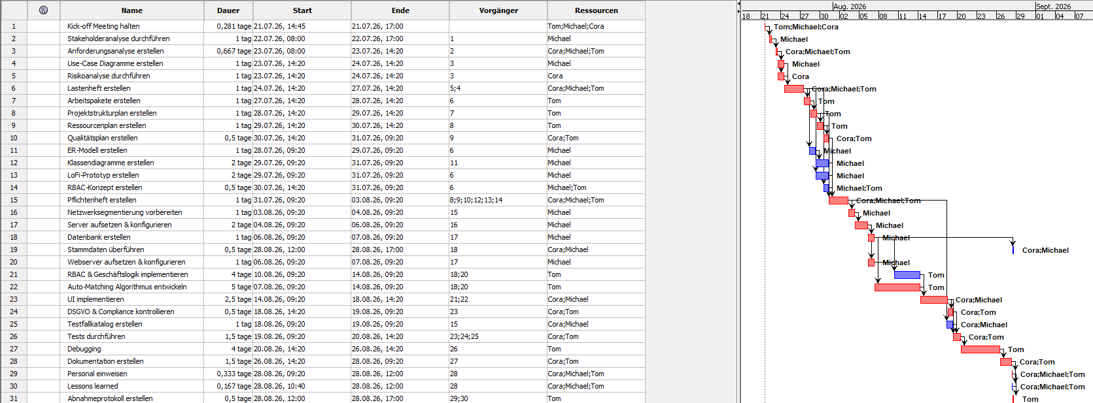Click start cell '10.08.26, 09:20'
The width and height of the screenshot is (1093, 403).
[x=302, y=274]
